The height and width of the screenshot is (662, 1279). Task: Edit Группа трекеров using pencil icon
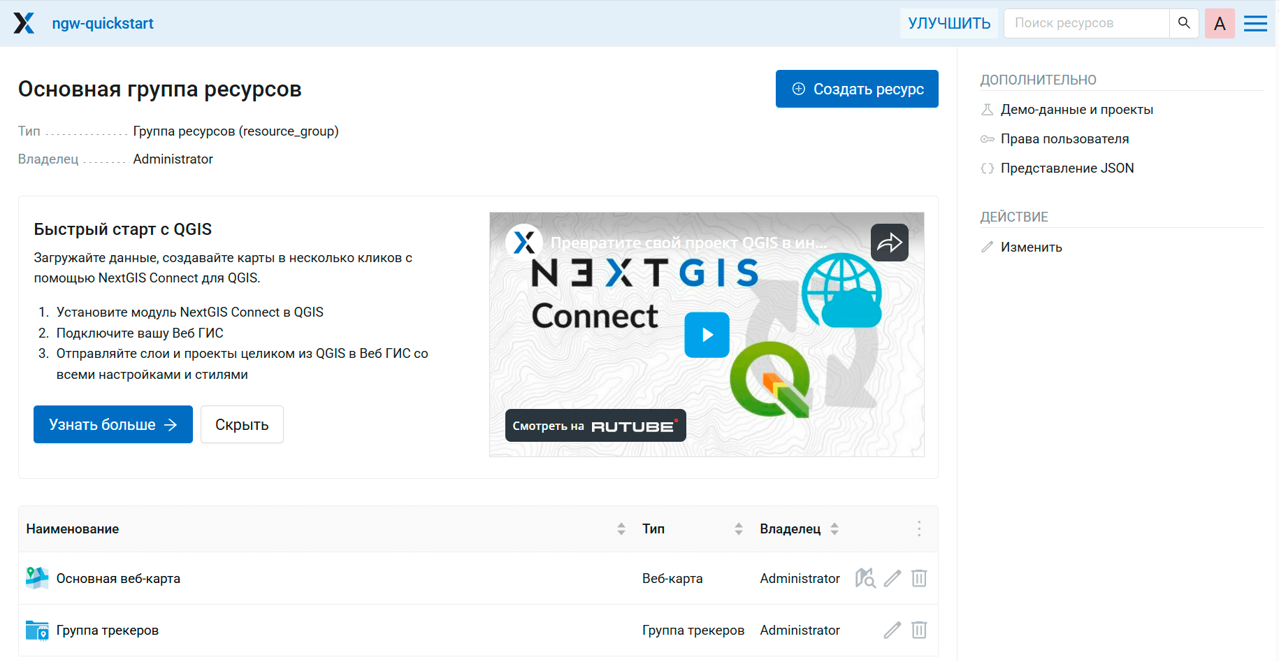(893, 630)
